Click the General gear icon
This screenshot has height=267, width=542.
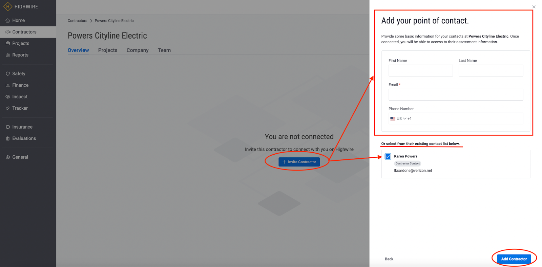[x=8, y=157]
